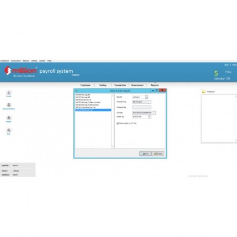Viewport: 237px width, 237px height.
Task: Switch to the Government tab
Action: click(137, 85)
